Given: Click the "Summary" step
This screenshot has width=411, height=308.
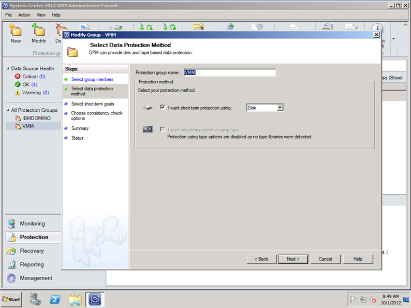Looking at the screenshot, I should [x=80, y=128].
